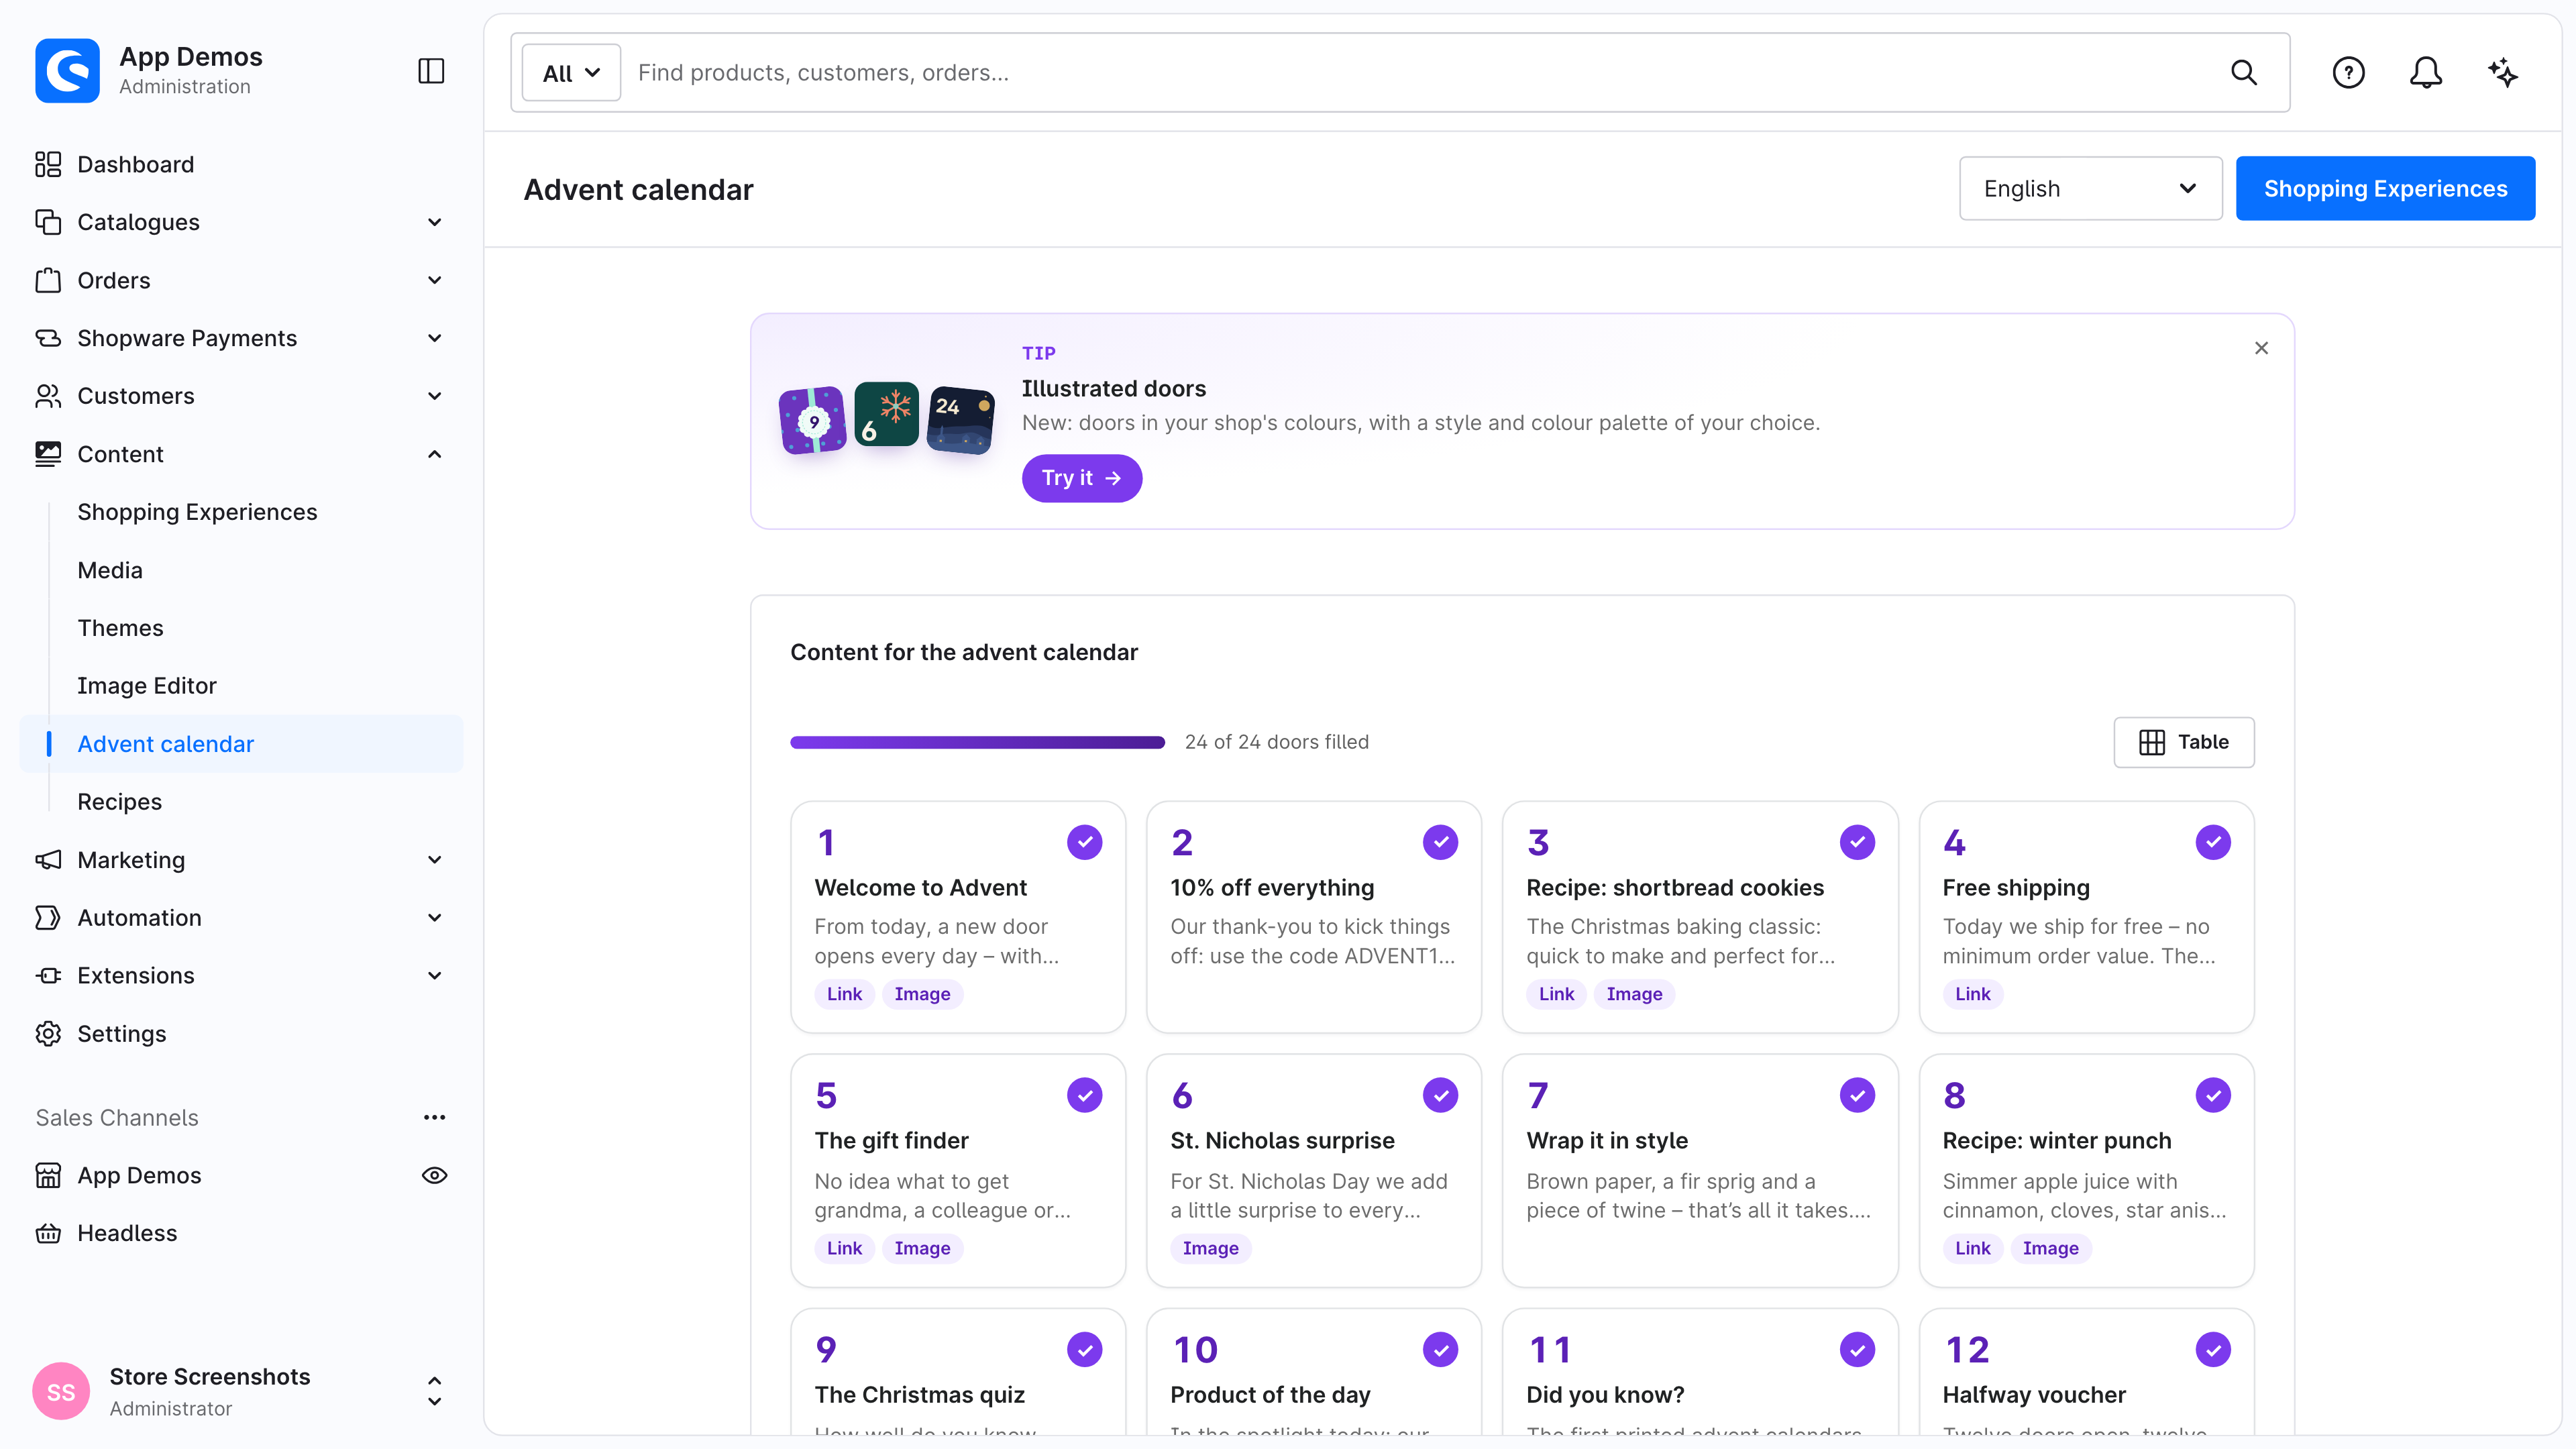Collapse the Content menu chevron
This screenshot has width=2576, height=1449.
(x=434, y=454)
